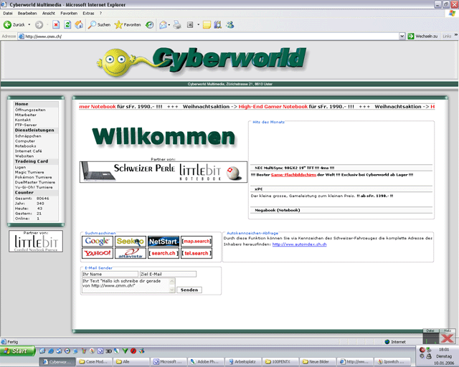Click the tel.search logo button

pyautogui.click(x=197, y=253)
